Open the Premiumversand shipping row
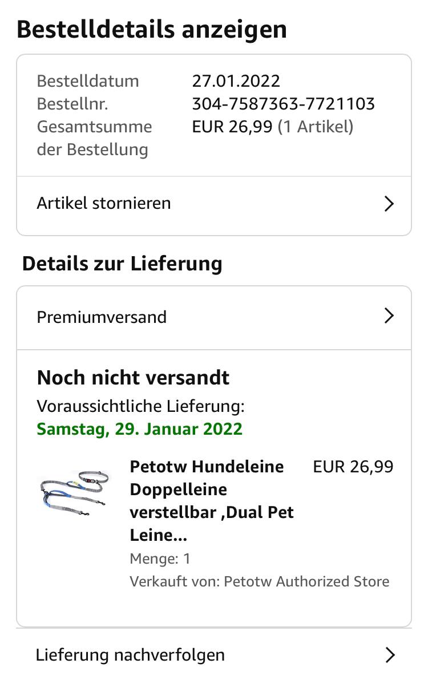 click(x=102, y=317)
